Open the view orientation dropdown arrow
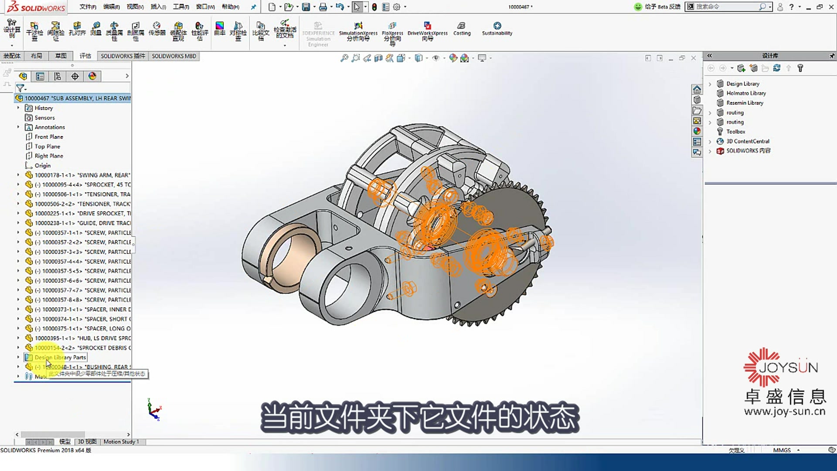The width and height of the screenshot is (837, 471). click(x=409, y=58)
